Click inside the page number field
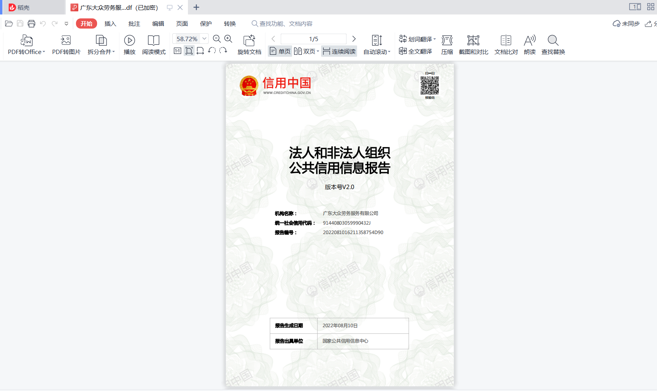The height and width of the screenshot is (391, 657). (313, 38)
